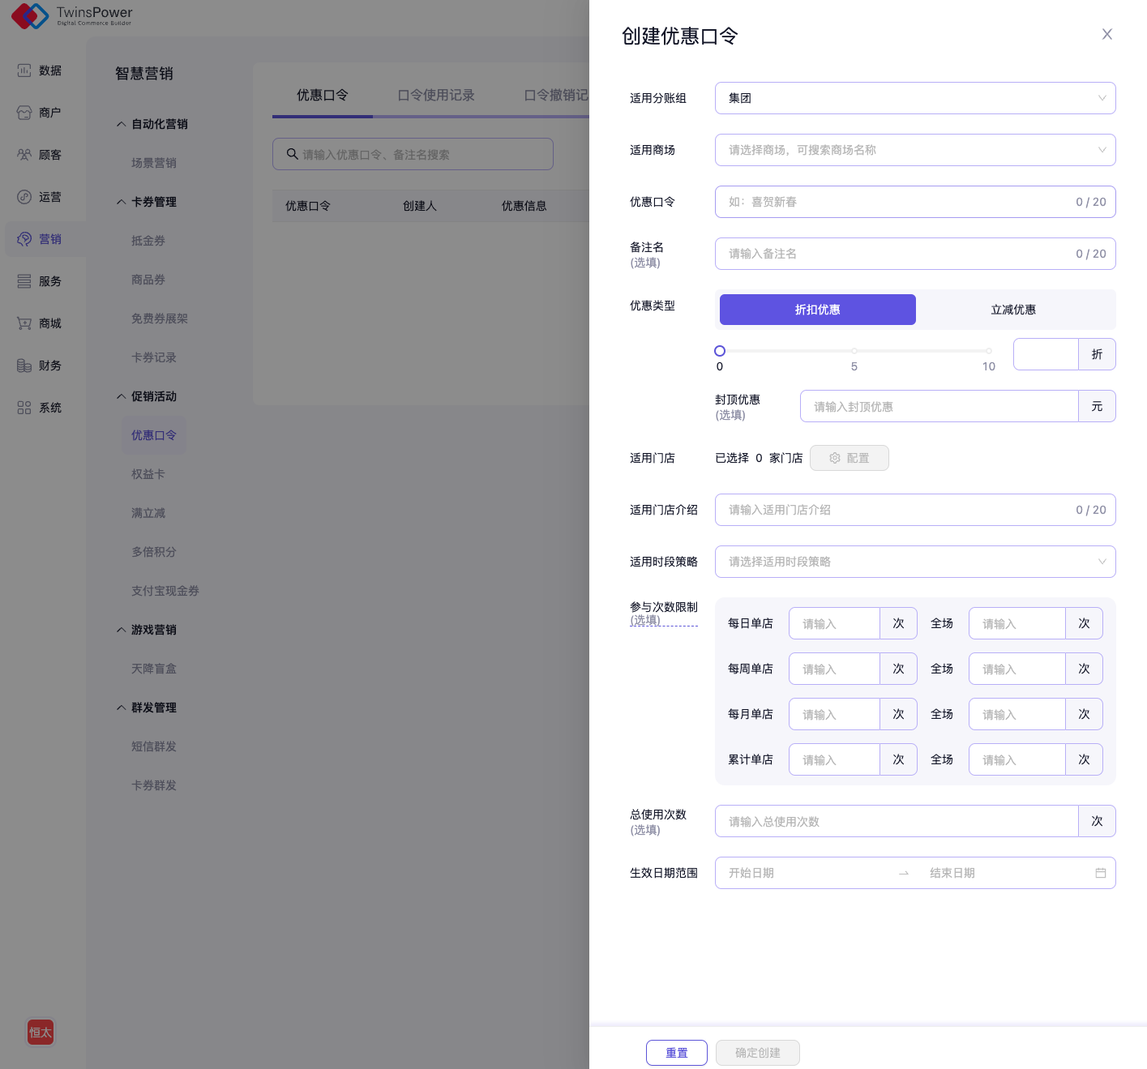The width and height of the screenshot is (1147, 1069).
Task: Click the red 恒太 avatar icon
Action: click(x=41, y=1032)
